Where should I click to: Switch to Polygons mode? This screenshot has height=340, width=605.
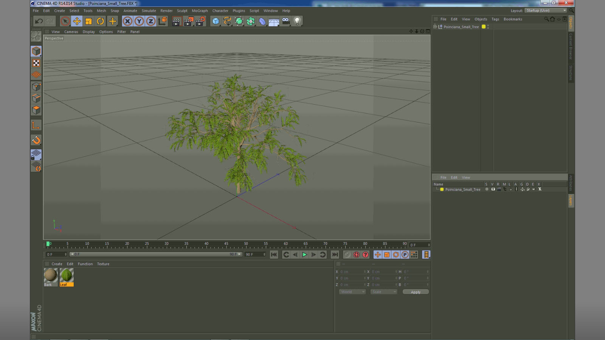(x=36, y=110)
